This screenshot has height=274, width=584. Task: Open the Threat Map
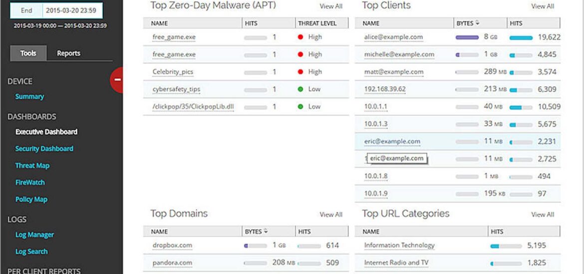[x=32, y=166]
